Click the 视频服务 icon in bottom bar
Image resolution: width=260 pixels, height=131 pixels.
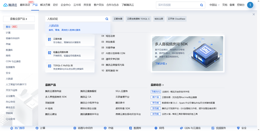[213, 128]
